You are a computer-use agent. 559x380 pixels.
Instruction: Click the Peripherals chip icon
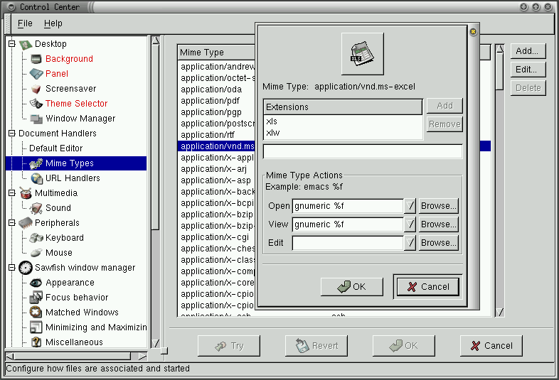tap(26, 223)
